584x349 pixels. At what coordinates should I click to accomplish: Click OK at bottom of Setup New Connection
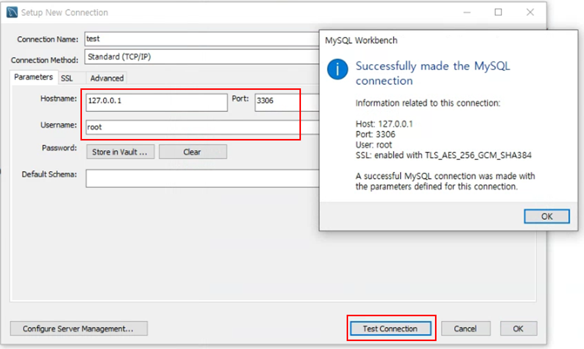518,329
